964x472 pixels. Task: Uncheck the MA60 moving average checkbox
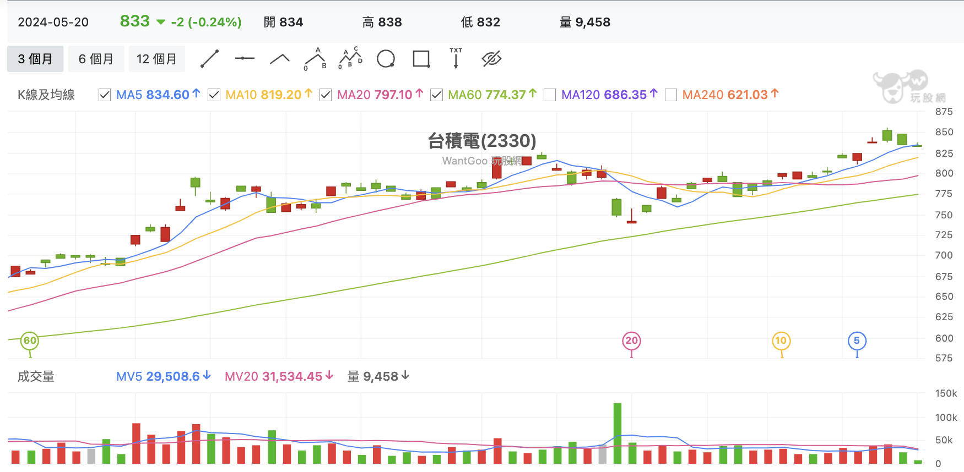point(436,95)
